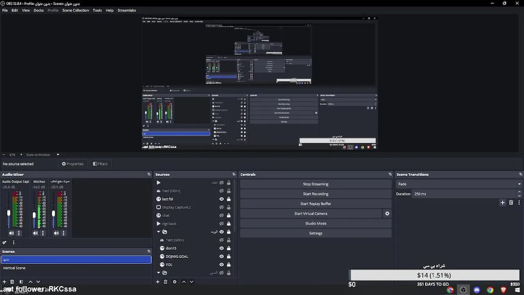Remove the selected source with trash icon
This screenshot has height=295, width=524.
coord(165,282)
